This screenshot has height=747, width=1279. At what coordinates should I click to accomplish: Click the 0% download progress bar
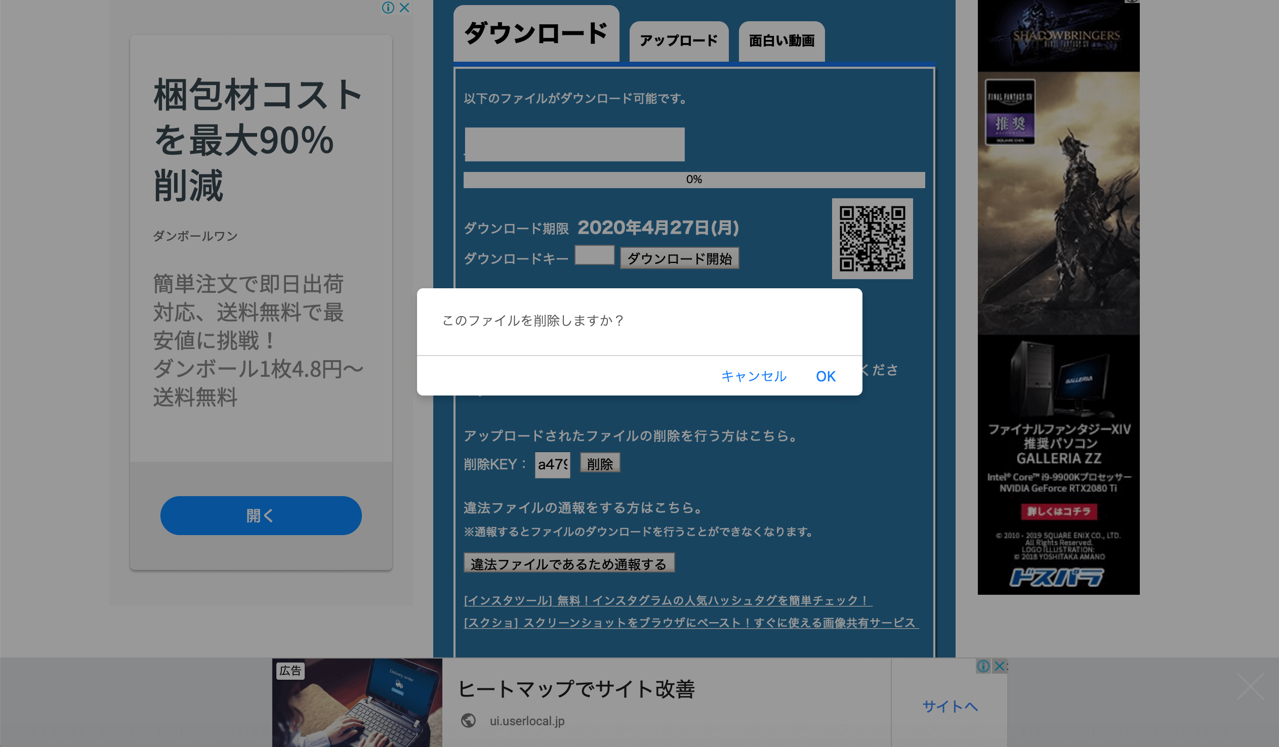[693, 180]
